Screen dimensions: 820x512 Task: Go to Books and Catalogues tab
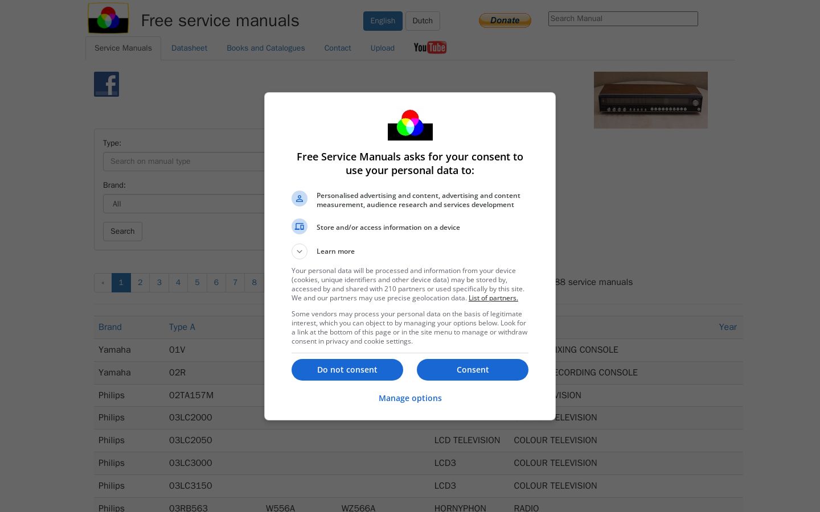pyautogui.click(x=266, y=48)
